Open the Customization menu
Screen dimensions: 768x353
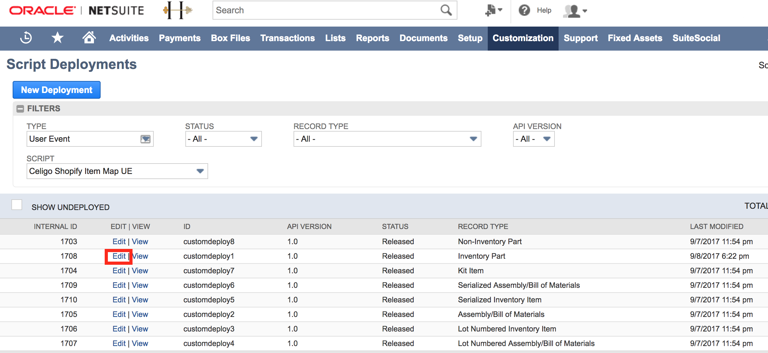click(523, 38)
